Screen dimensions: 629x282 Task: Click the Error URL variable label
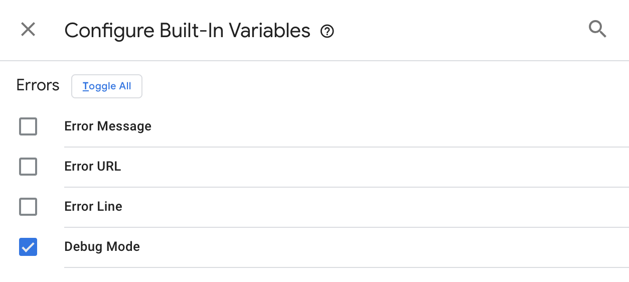[x=93, y=167]
